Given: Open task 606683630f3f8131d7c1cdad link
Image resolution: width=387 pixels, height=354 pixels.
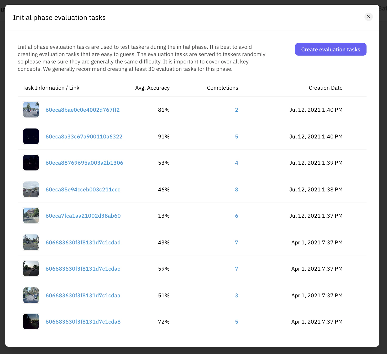Looking at the screenshot, I should tap(83, 243).
